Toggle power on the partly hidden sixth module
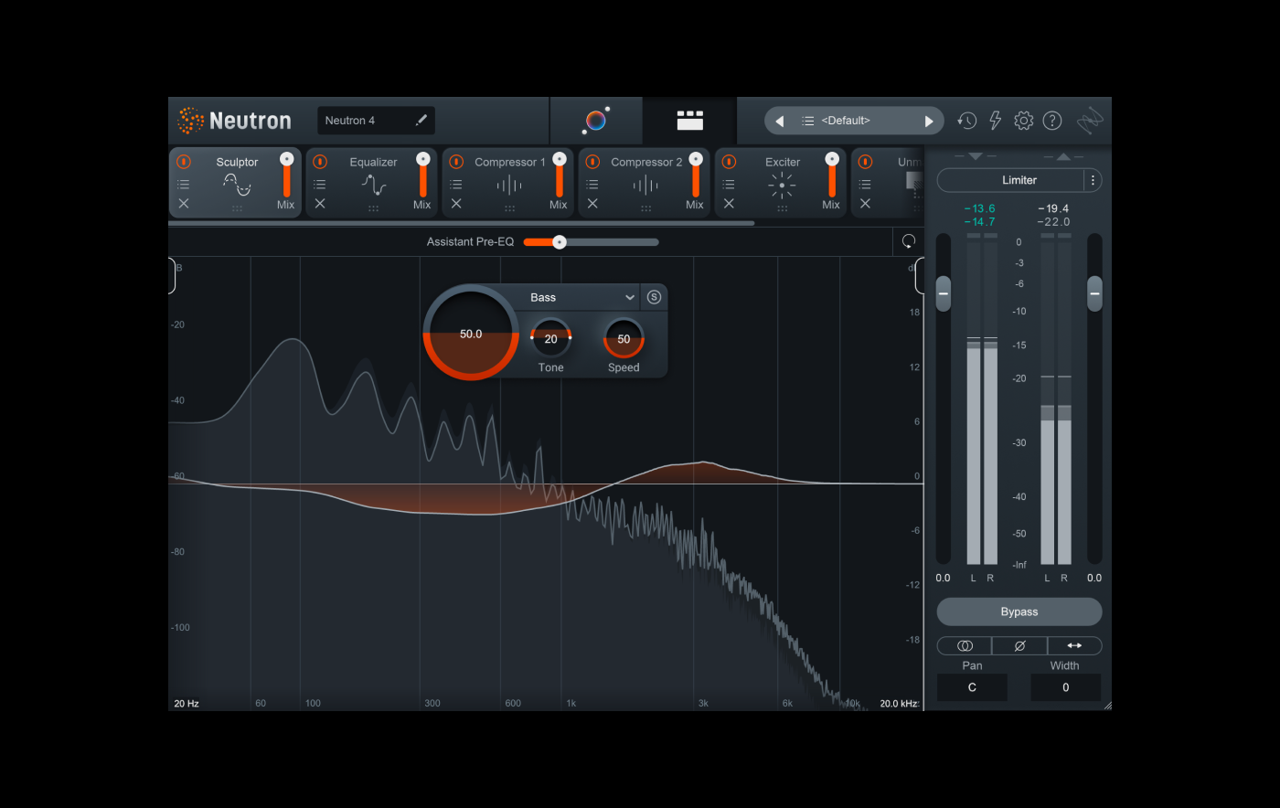 865,162
